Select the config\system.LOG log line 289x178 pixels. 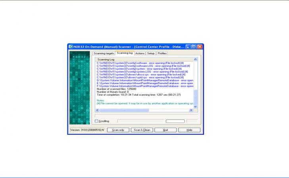pos(142,72)
